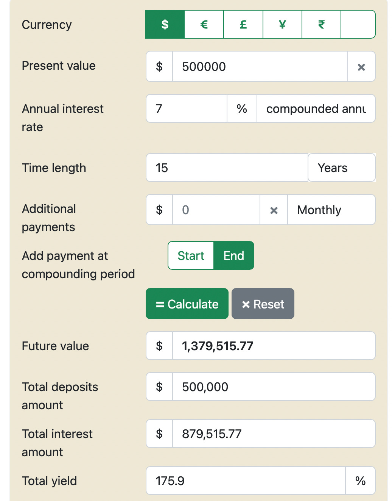Select the Total deposits amount 500,000
Screen dimensions: 392x501
point(274,387)
